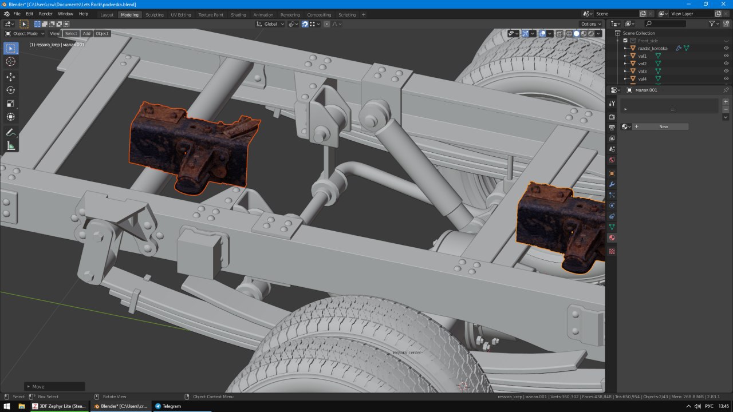Activate the Cursor tool
Viewport: 733px width, 412px height.
11,61
